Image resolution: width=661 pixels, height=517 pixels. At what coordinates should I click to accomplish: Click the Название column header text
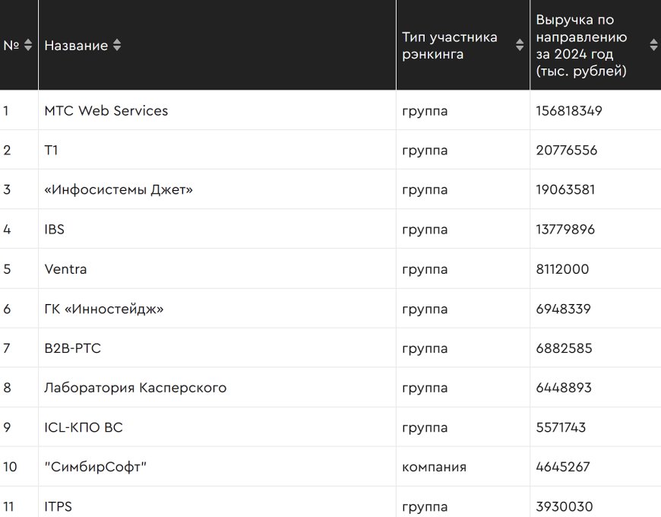point(76,46)
